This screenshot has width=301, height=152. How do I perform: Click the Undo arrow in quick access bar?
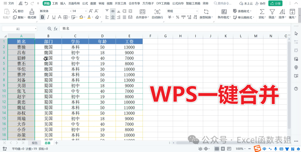26,3
